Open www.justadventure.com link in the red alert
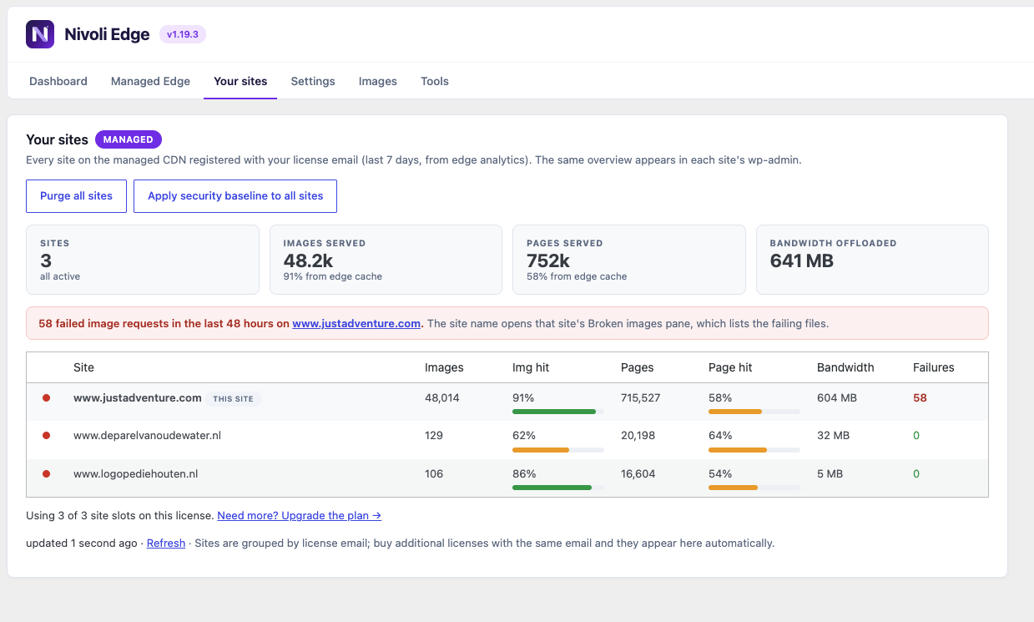 click(x=356, y=323)
